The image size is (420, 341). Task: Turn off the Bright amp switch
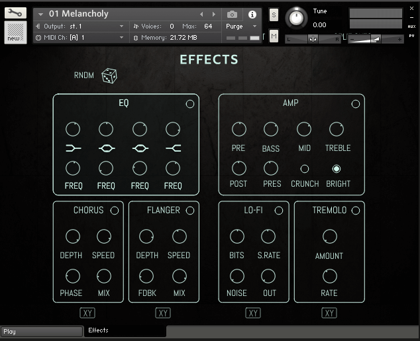(337, 169)
